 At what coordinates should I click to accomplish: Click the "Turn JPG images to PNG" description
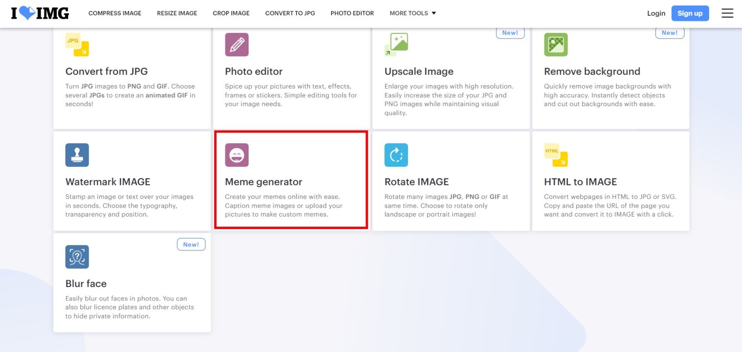point(130,95)
